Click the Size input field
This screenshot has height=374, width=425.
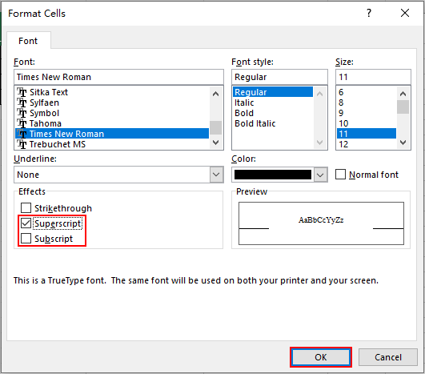373,77
